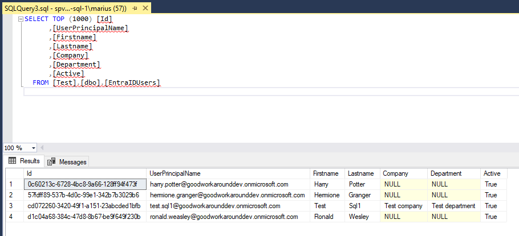Select row 3 via its row number
The image size is (519, 236).
point(11,206)
